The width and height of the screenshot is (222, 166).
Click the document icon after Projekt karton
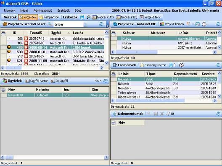point(188,24)
